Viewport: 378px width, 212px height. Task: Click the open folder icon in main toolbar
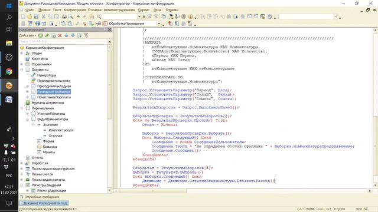click(30, 16)
